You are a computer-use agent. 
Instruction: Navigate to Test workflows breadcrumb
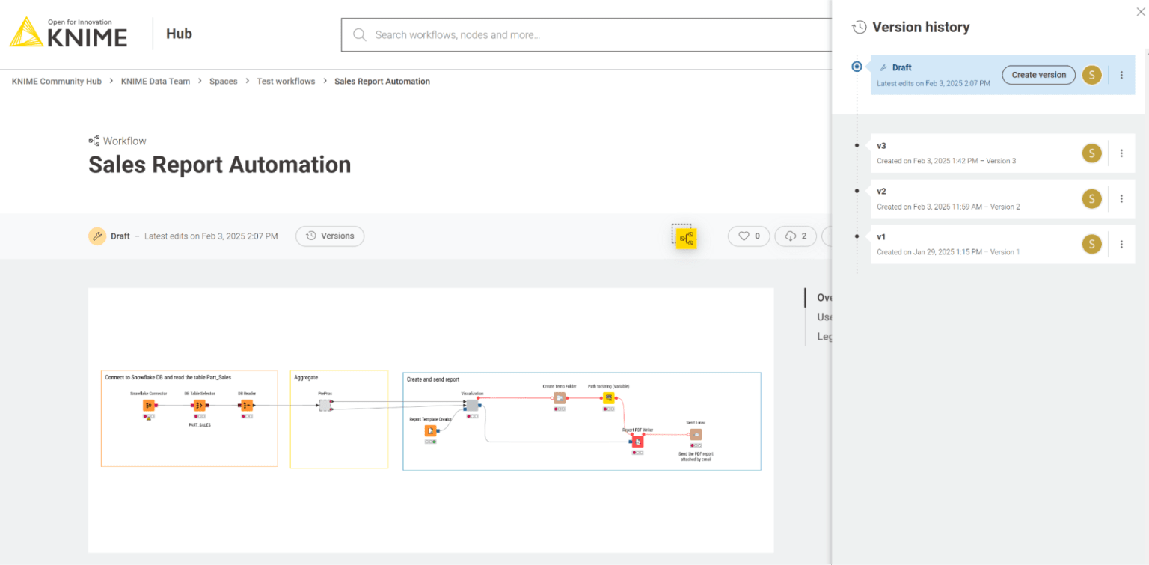[286, 81]
